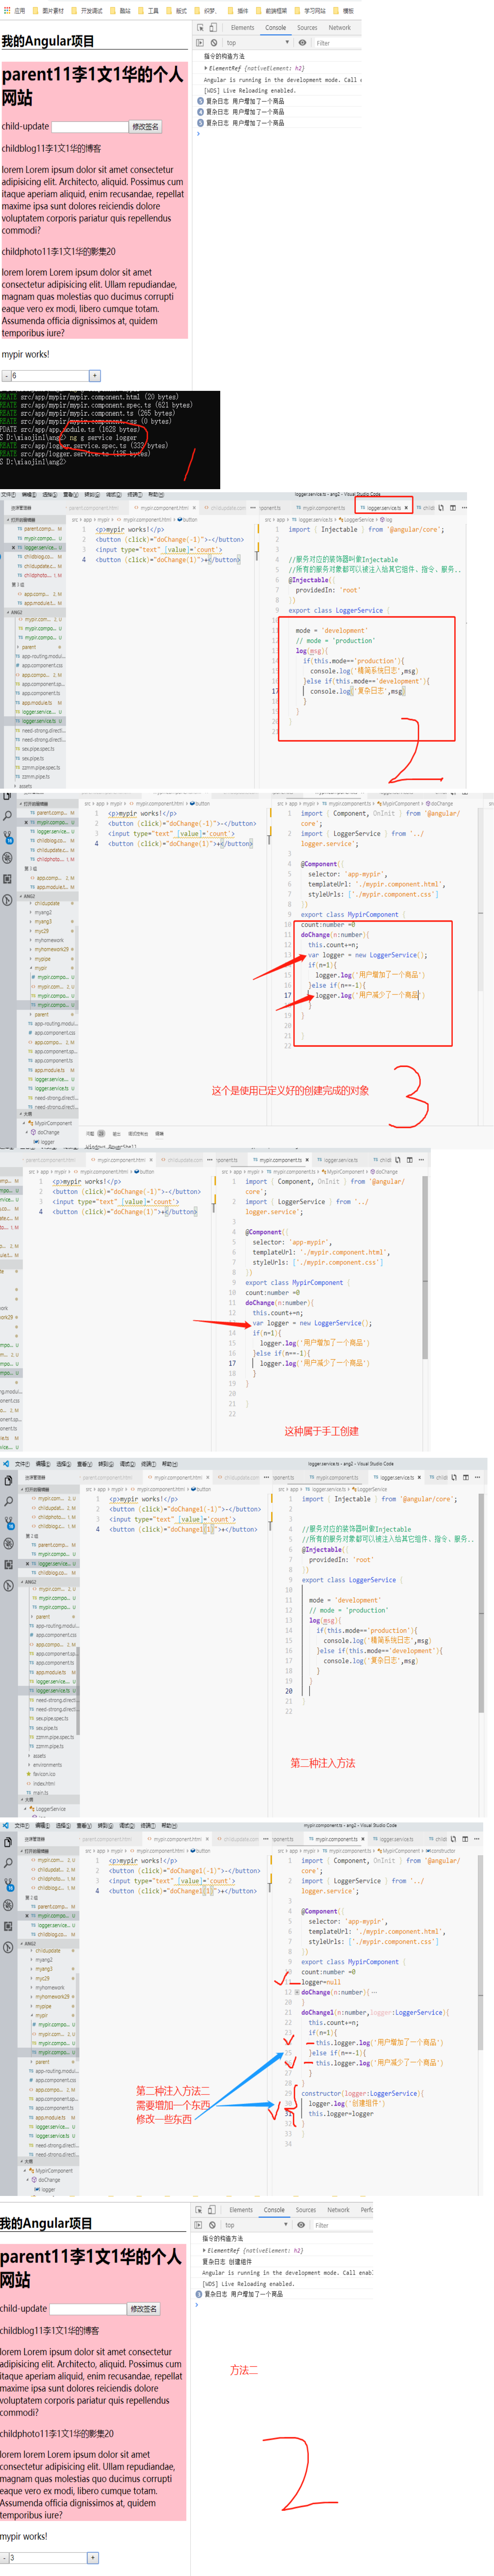This screenshot has width=494, height=2576.
Task: In VS Code captioned 第二种注入方法, select LoggerService outline item
Action: click(48, 1809)
